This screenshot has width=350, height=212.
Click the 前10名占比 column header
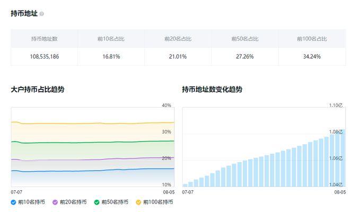pos(111,39)
